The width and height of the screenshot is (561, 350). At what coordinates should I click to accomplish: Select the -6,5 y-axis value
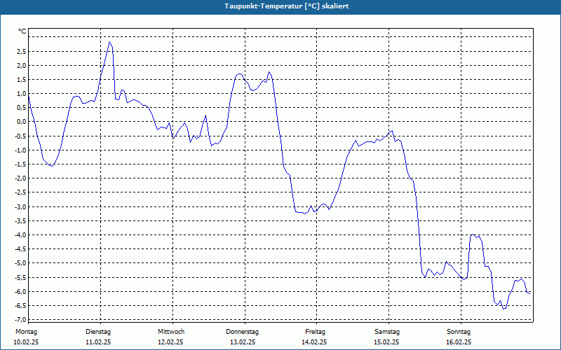tap(20, 305)
